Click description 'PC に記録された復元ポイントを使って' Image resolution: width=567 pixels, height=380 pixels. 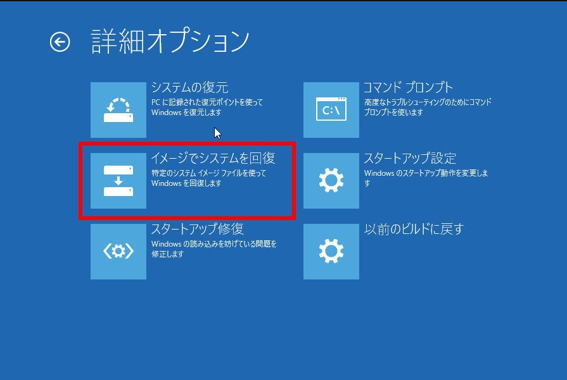coord(207,102)
